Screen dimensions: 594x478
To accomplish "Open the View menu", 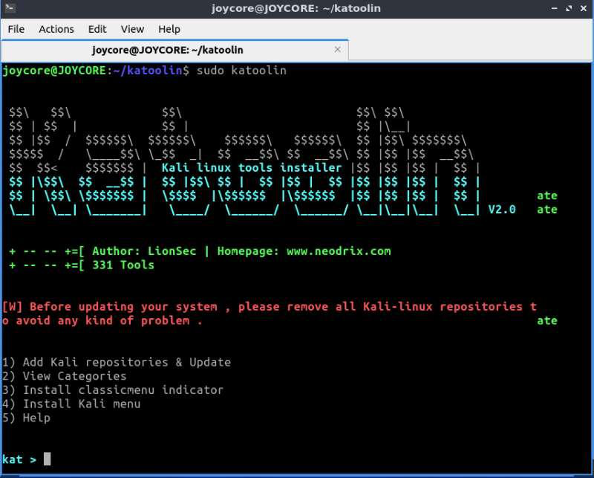I will tap(132, 29).
